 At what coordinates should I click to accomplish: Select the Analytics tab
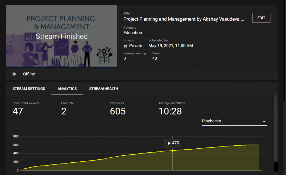tap(67, 89)
